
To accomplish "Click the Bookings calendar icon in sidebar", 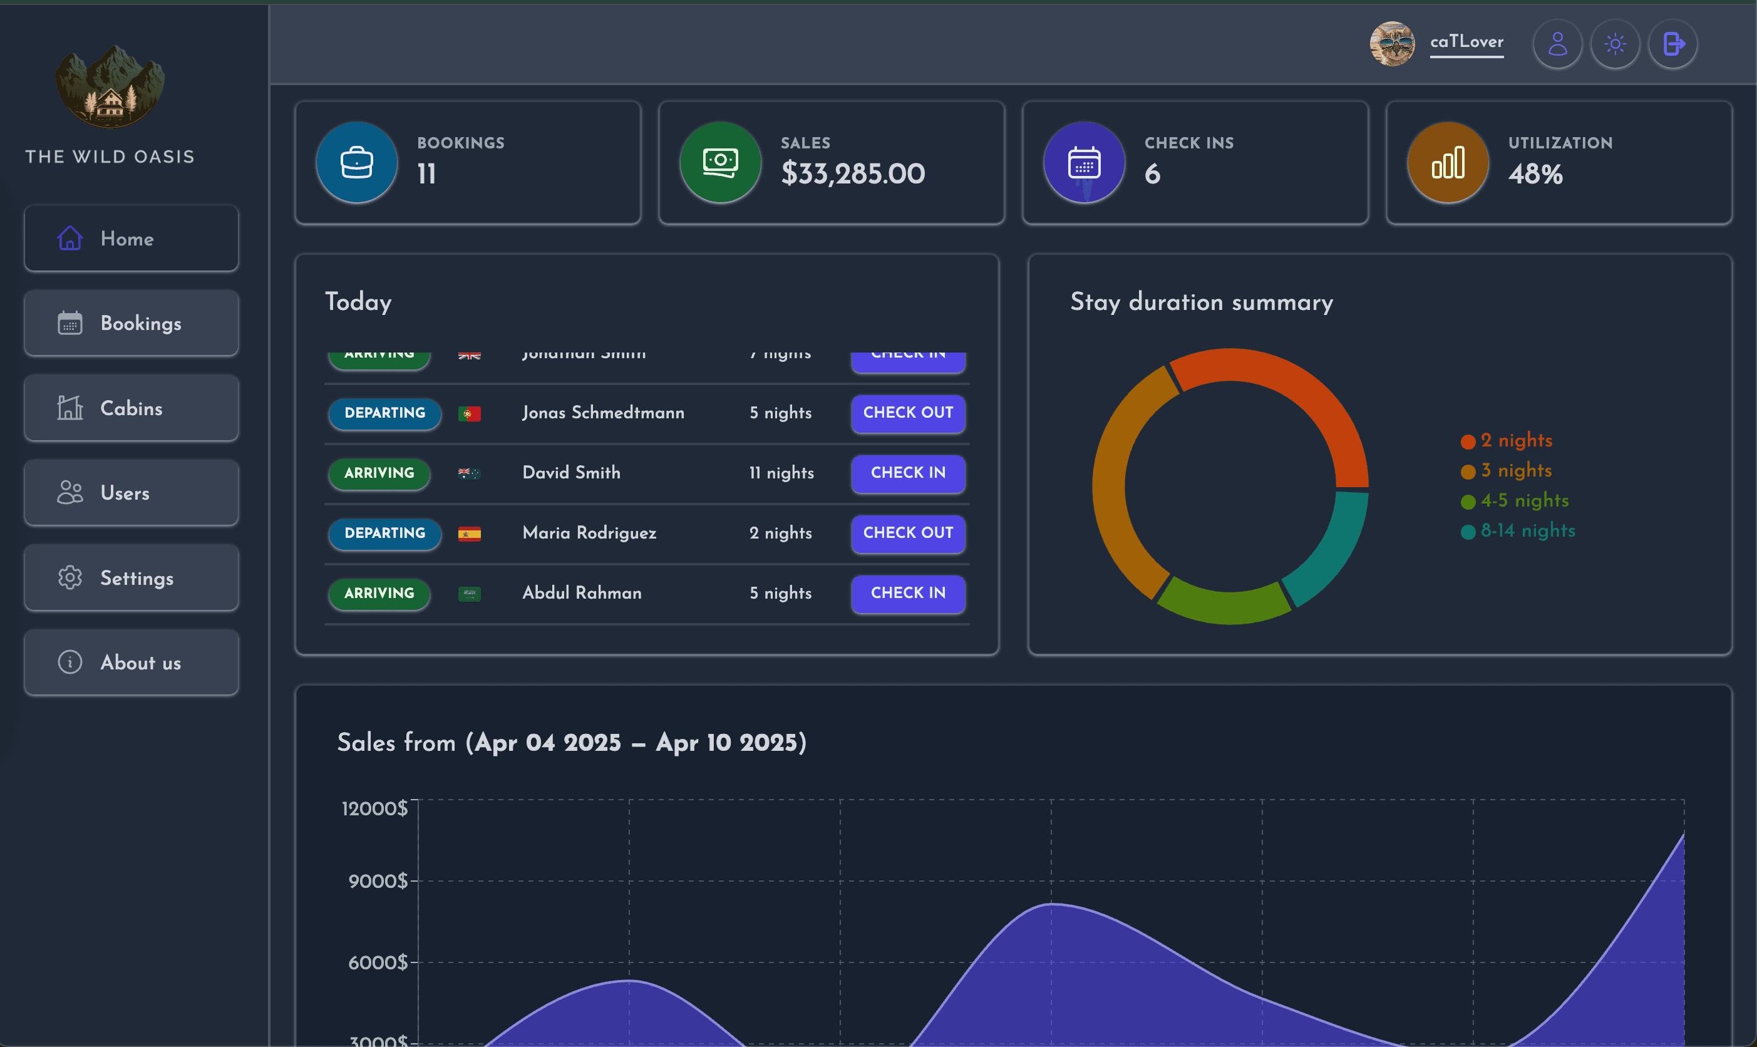I will click(70, 323).
